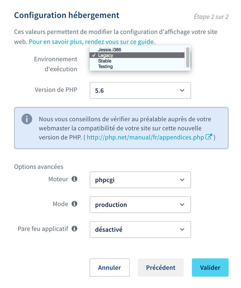The width and height of the screenshot is (241, 288).
Task: Confirm with the Valider button
Action: (210, 268)
